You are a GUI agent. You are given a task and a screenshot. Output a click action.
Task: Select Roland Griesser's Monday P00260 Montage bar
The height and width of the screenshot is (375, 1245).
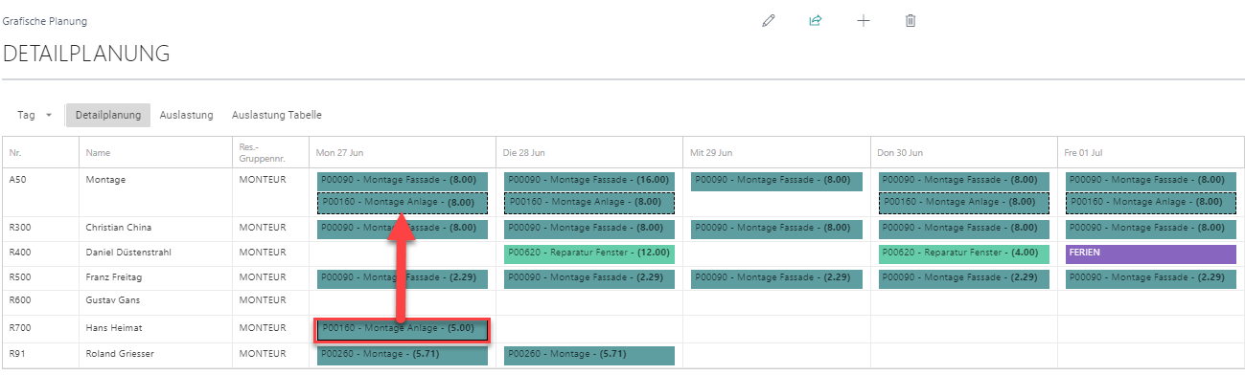pos(403,355)
